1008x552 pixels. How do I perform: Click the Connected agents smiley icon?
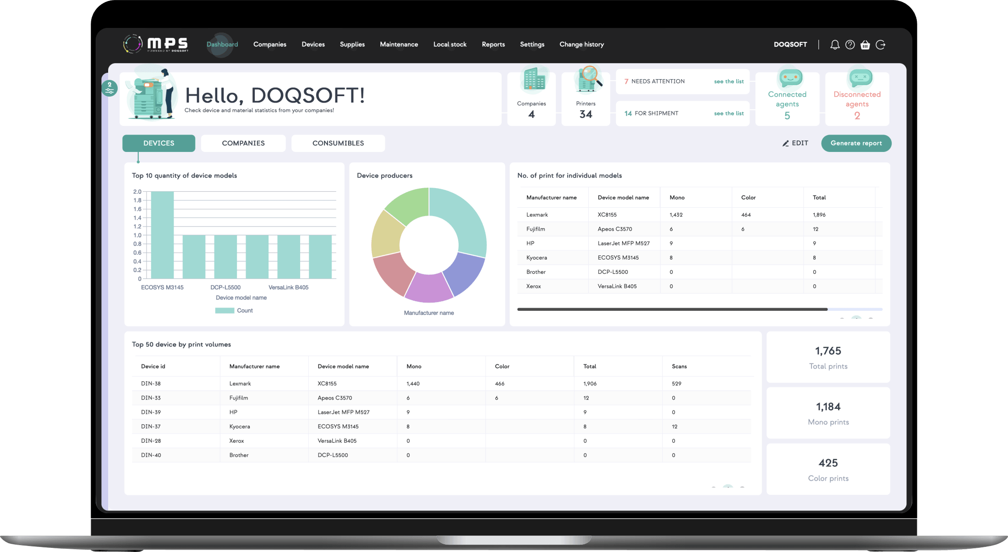tap(791, 78)
